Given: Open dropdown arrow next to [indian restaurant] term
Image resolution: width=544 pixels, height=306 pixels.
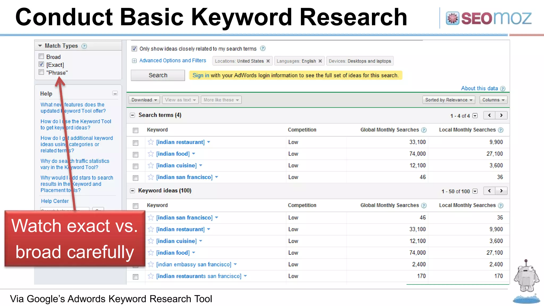Looking at the screenshot, I should click(x=209, y=142).
